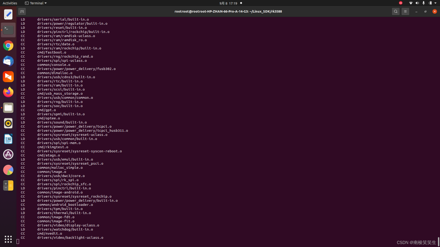Minimize the terminal window

(x=416, y=11)
